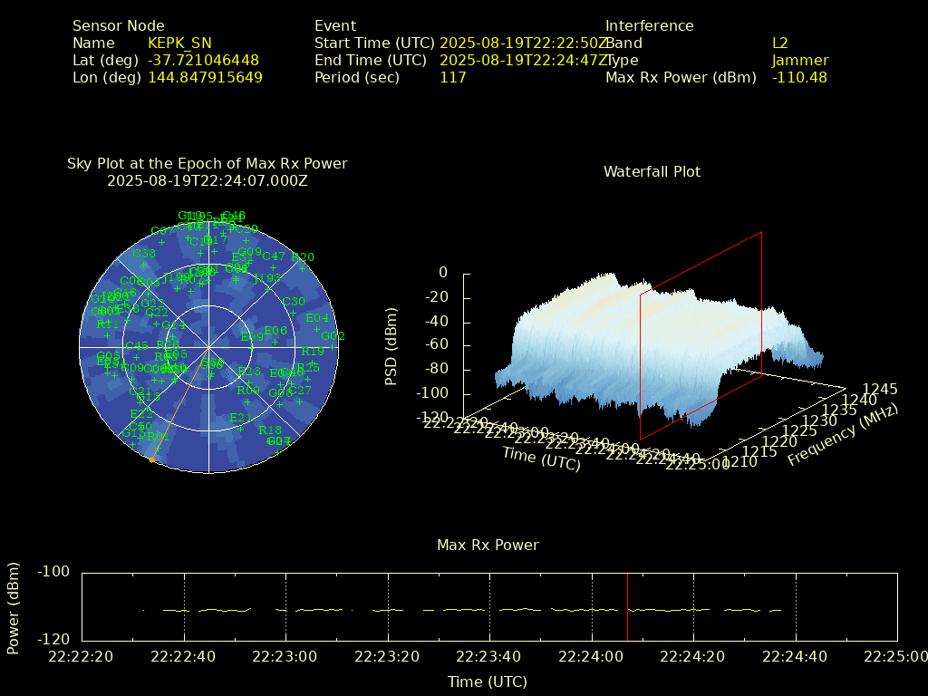The width and height of the screenshot is (928, 696).
Task: Click the latitude value -37.721046448
Action: [203, 61]
